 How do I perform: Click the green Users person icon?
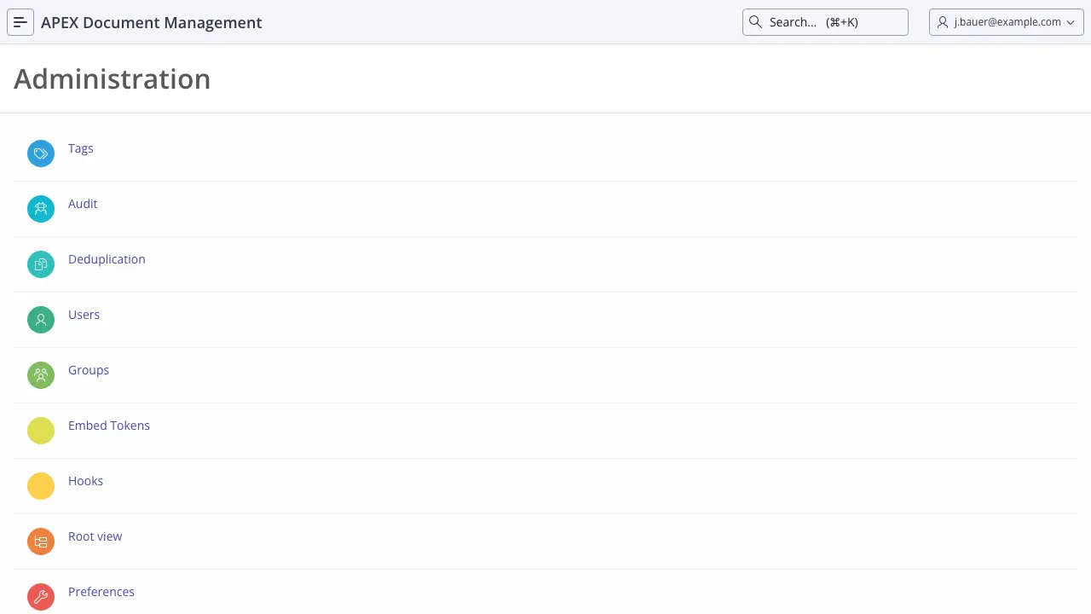click(41, 320)
